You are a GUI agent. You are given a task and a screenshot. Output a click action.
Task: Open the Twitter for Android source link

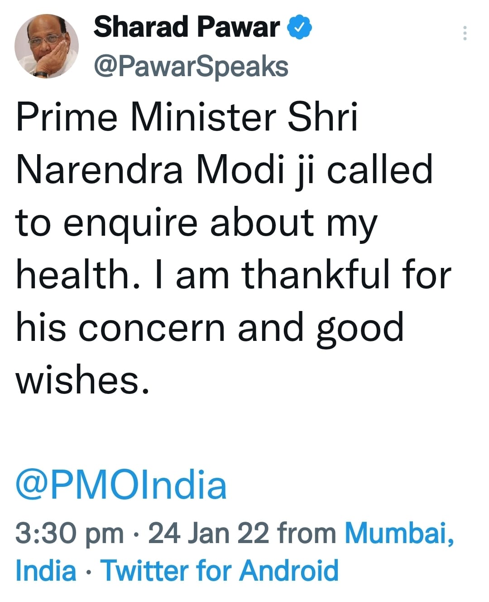pyautogui.click(x=220, y=570)
